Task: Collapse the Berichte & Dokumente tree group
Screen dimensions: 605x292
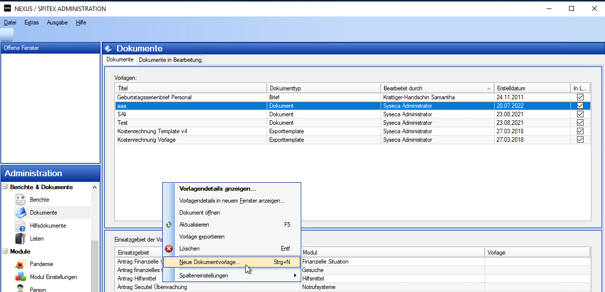Action: point(5,187)
